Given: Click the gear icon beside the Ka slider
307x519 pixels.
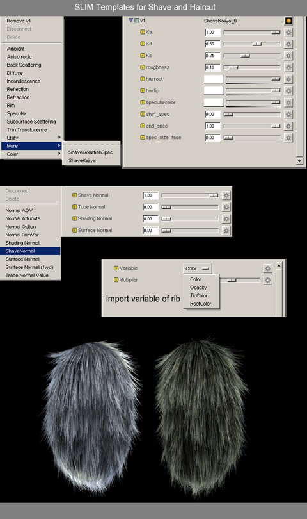Looking at the screenshot, I should 288,33.
